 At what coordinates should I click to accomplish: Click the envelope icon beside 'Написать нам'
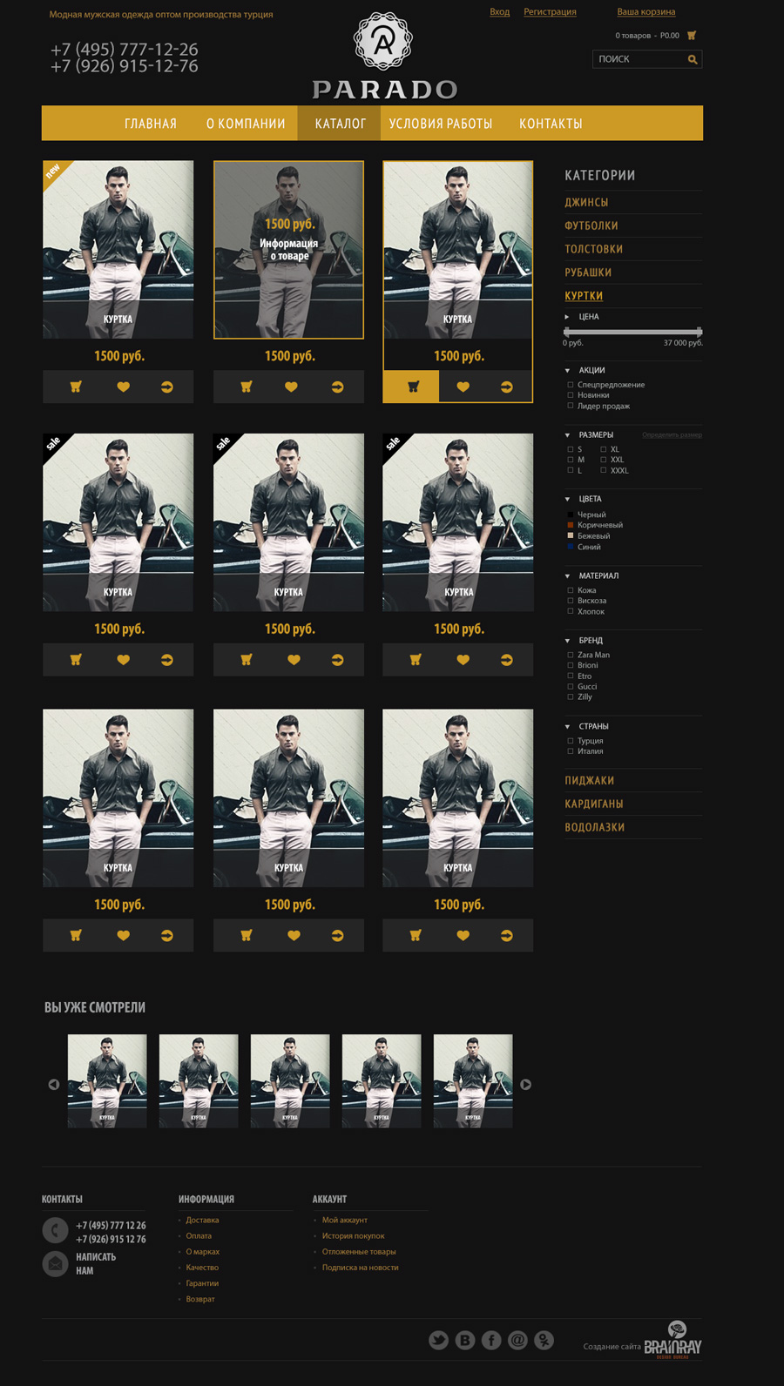click(55, 1263)
